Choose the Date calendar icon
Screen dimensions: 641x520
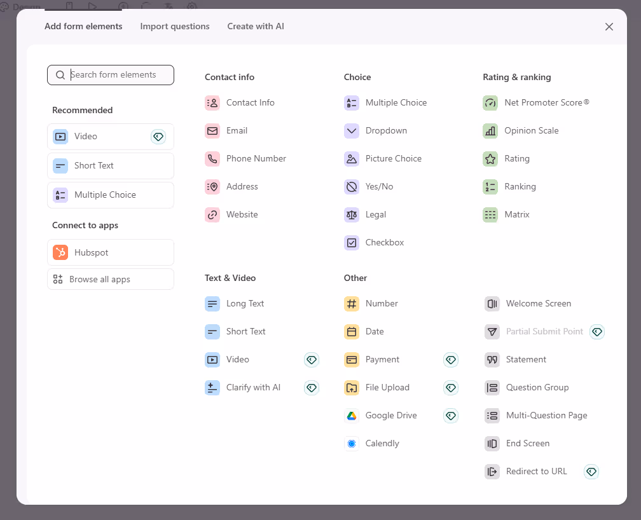click(x=352, y=332)
